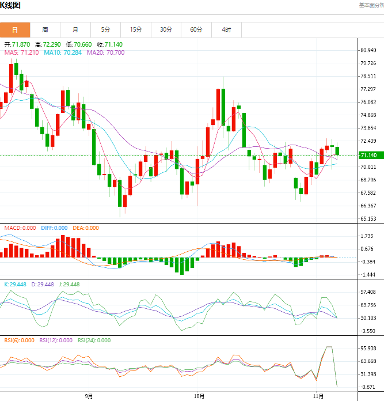
Task: Select the MA20 indicator label
Action: (x=105, y=53)
